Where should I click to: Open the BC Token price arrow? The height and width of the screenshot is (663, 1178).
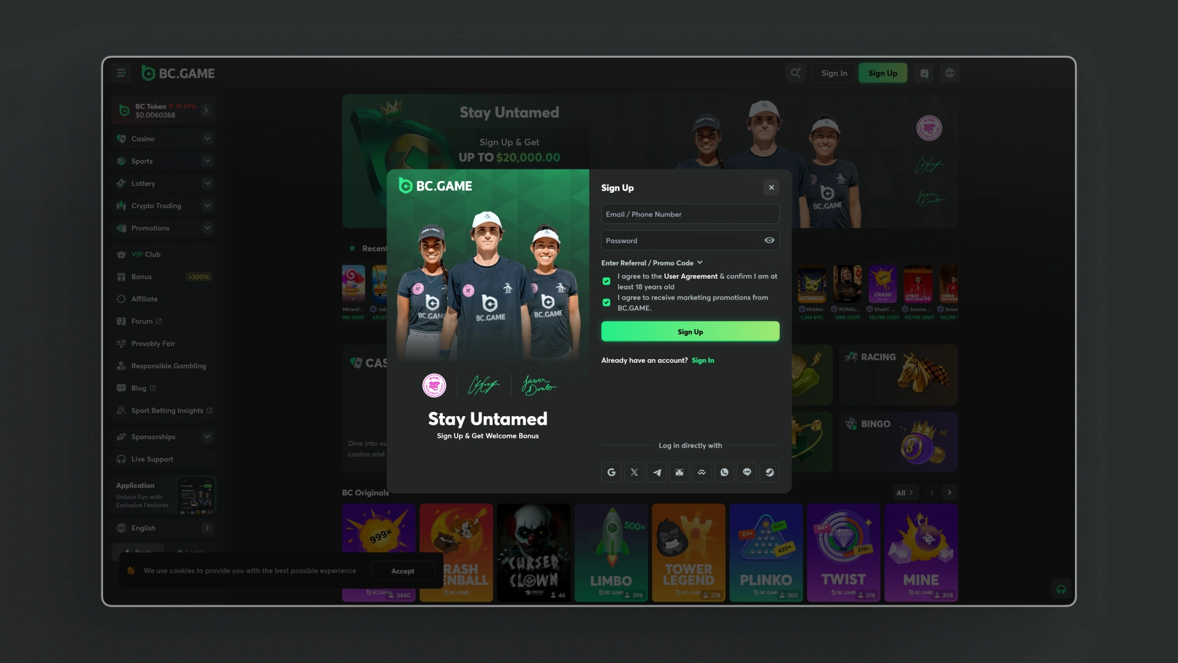[206, 110]
